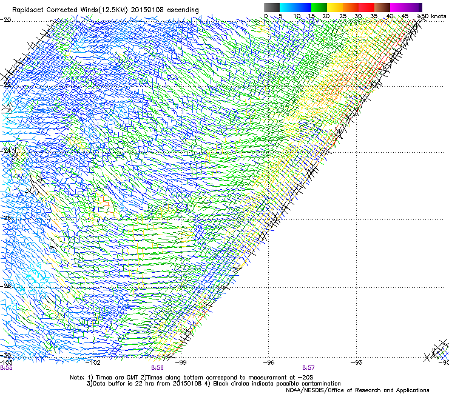This screenshot has width=449, height=394.
Task: Click the red 30-35 knots legend swatch
Action: (366, 7)
